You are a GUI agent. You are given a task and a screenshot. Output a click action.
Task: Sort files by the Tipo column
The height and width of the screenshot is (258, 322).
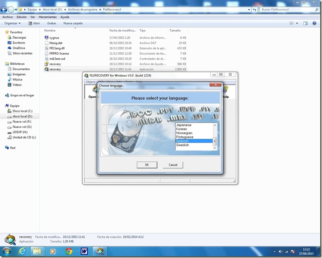click(x=142, y=30)
